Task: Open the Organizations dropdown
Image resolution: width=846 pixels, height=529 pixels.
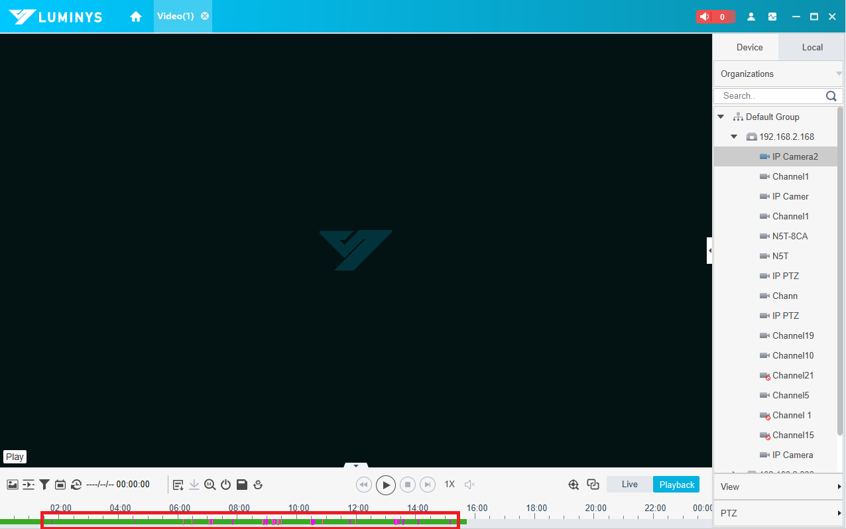Action: (778, 74)
